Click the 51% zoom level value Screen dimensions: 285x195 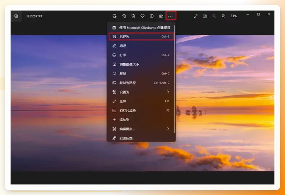[x=234, y=16]
